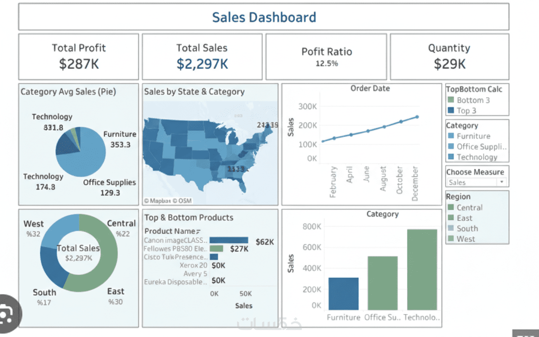This screenshot has width=539, height=337.
Task: Click the Canon imageCLASS product bar
Action: [x=229, y=240]
